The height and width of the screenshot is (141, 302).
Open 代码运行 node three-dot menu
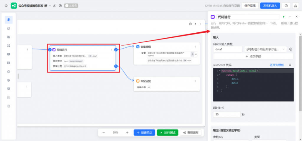(x=111, y=50)
